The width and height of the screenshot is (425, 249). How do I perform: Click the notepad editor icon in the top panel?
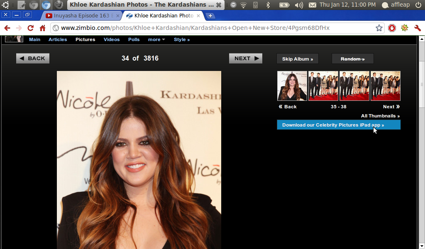pos(22,5)
